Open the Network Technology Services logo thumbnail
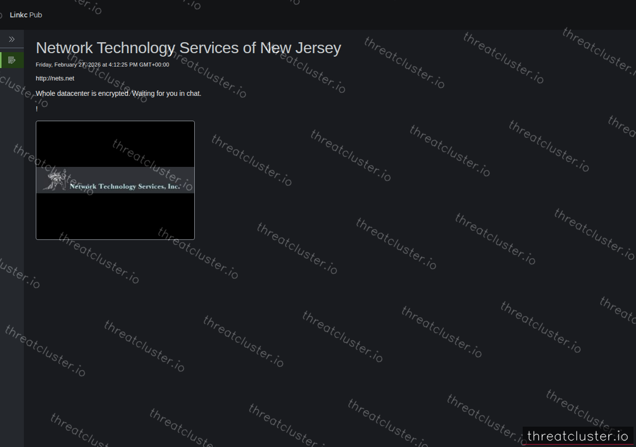636x447 pixels. pyautogui.click(x=115, y=180)
